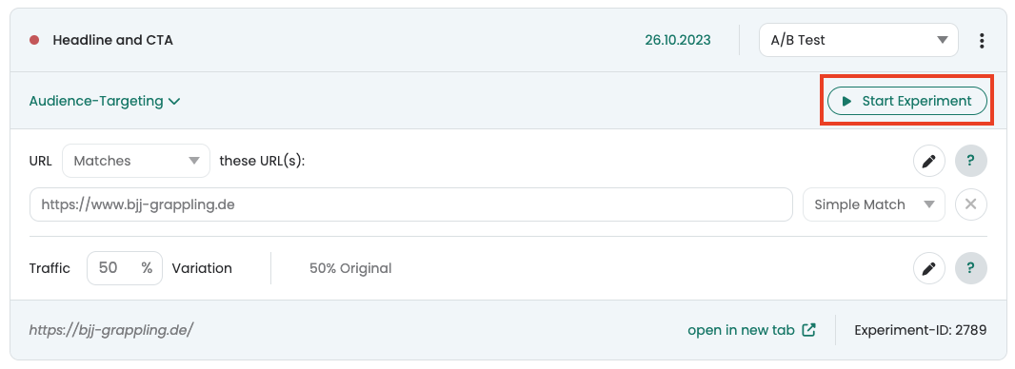Screen dimensions: 1015x369
Task: Click the red status dot
Action: tap(34, 40)
